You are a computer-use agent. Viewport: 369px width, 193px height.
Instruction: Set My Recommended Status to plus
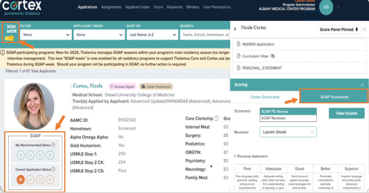[x=20, y=155]
